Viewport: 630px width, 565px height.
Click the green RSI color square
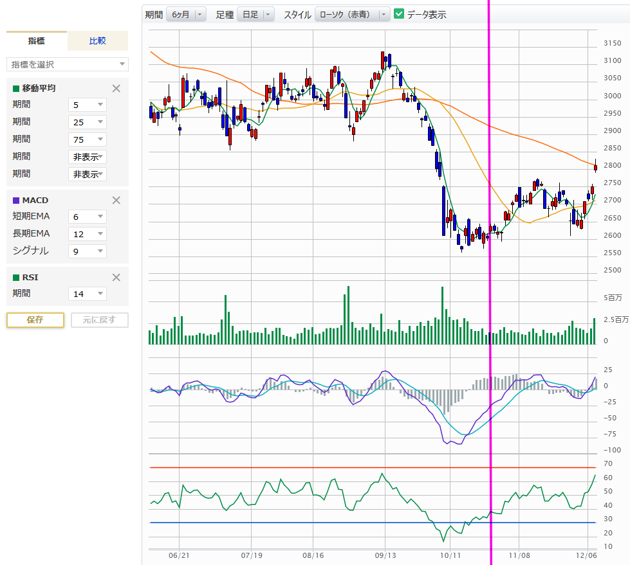(x=16, y=278)
